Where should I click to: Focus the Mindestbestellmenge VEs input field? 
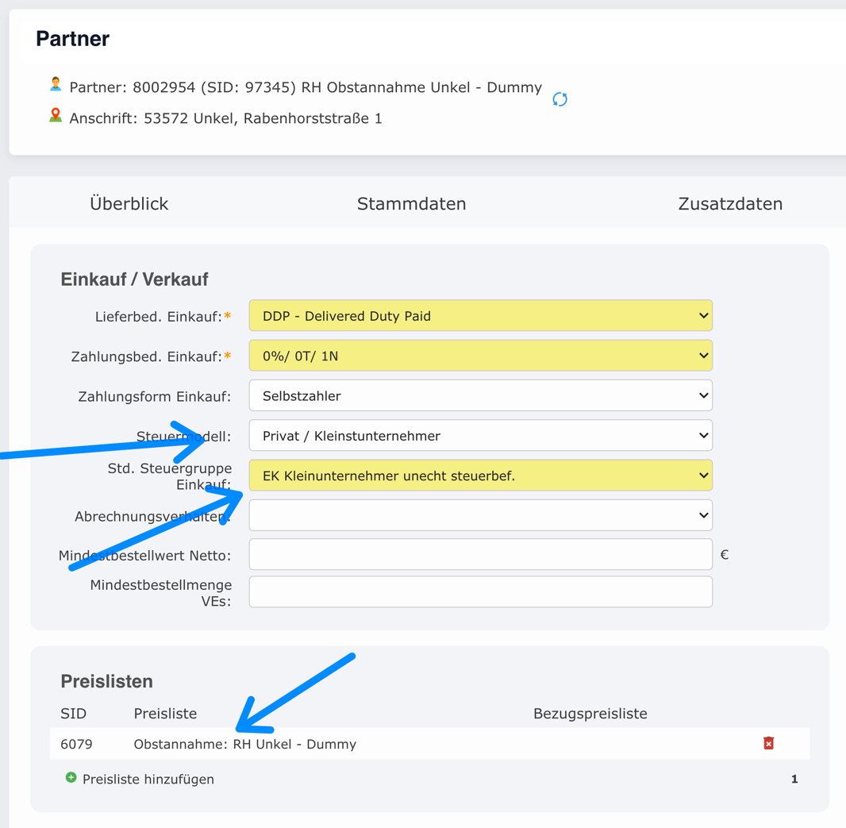[x=480, y=592]
